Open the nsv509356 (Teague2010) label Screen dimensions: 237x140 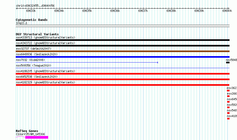[x=34, y=65]
